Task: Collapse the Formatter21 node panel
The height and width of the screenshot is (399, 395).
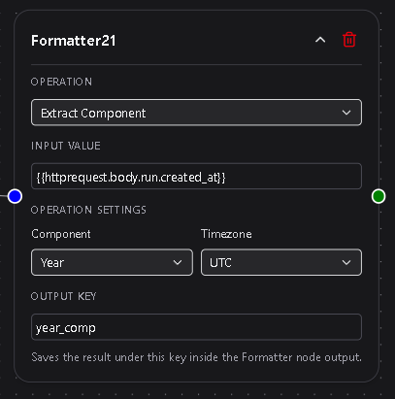Action: click(x=320, y=40)
